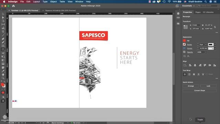
Task: Enable Wrap Around Bounding Box
Action: (189, 74)
